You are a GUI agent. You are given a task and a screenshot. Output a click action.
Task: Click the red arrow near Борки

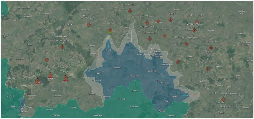(x=194, y=95)
